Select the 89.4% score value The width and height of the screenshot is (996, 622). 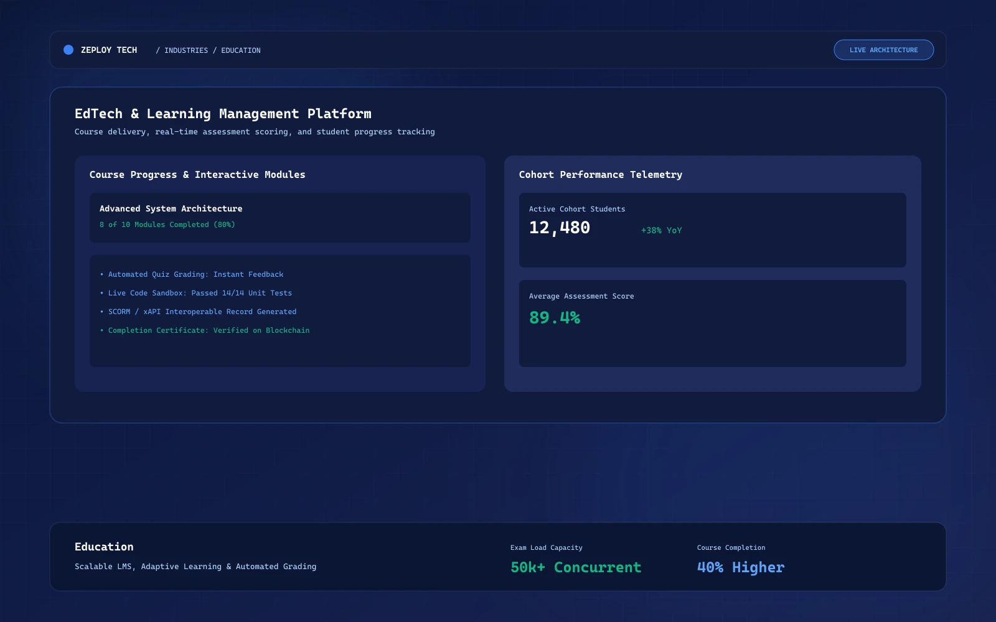point(555,318)
